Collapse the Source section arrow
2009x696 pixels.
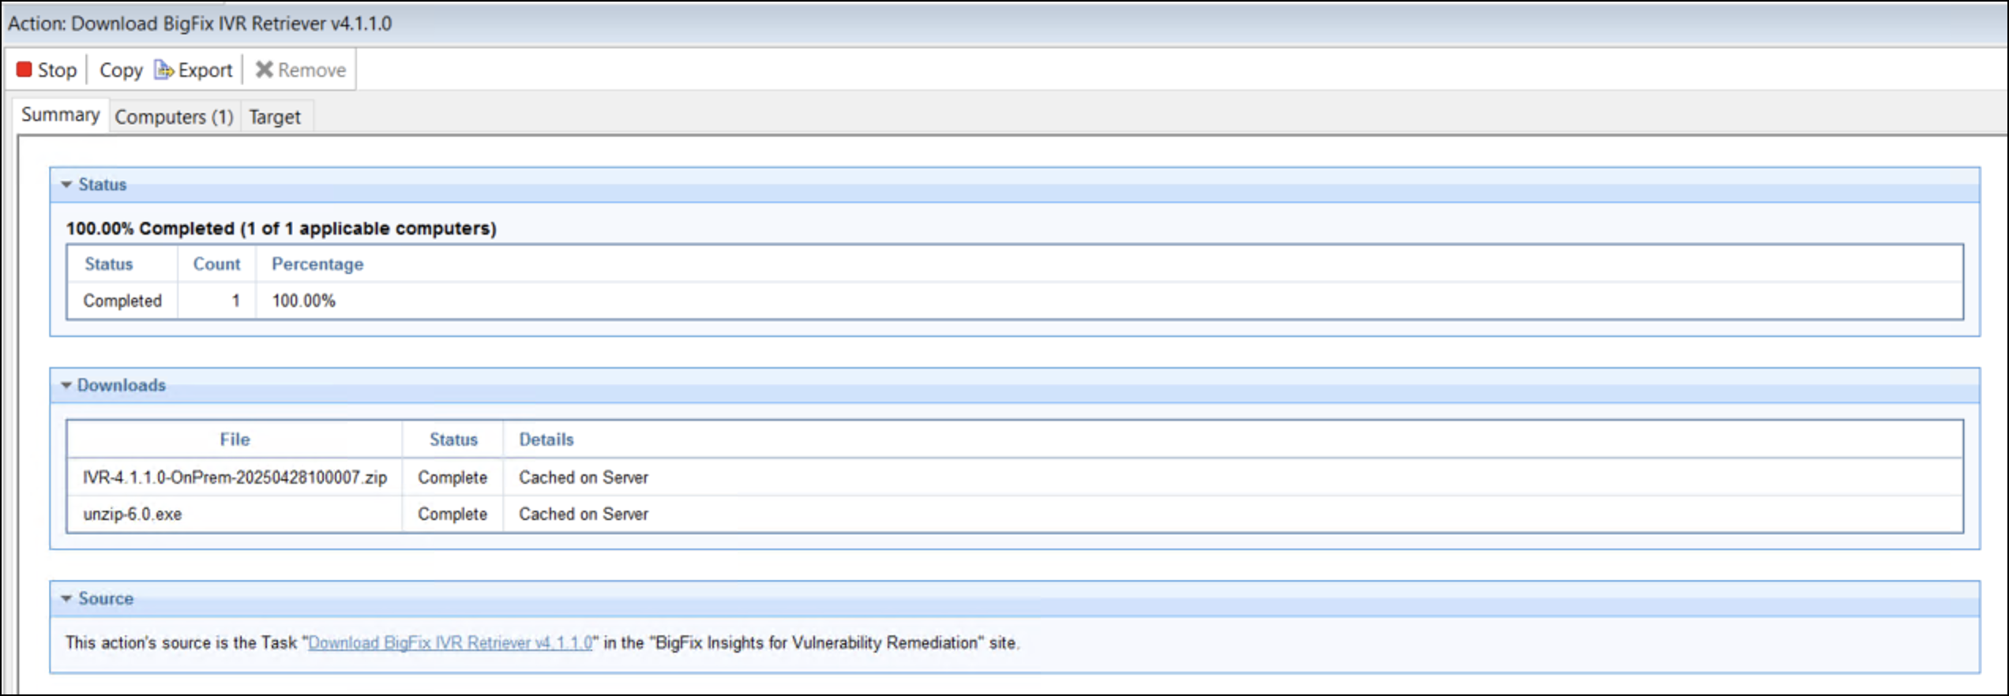66,598
